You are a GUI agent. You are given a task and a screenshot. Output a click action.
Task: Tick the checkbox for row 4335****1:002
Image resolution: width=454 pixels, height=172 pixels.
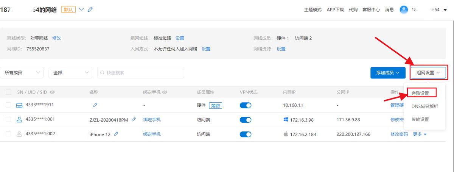pos(8,134)
